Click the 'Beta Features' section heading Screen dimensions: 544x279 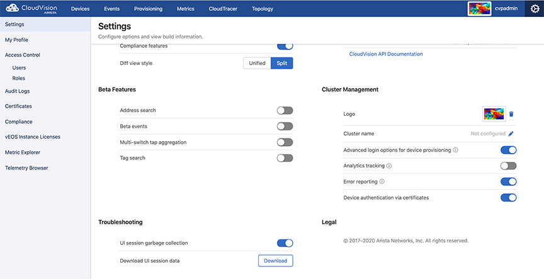pos(117,89)
